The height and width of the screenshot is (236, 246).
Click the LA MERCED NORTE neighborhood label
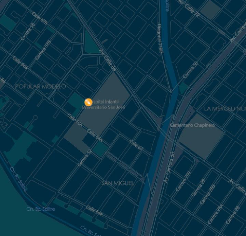tap(225, 109)
